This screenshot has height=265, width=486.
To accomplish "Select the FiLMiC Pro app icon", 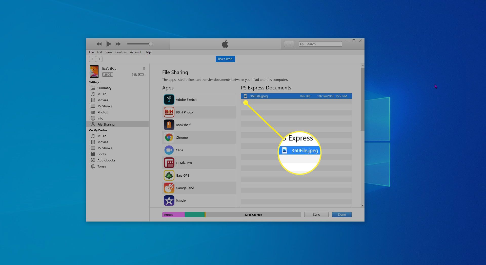I will (x=169, y=163).
